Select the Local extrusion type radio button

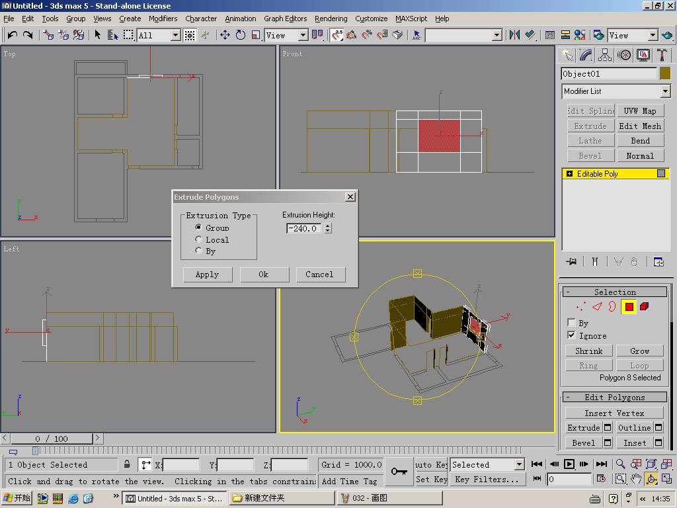click(x=198, y=239)
